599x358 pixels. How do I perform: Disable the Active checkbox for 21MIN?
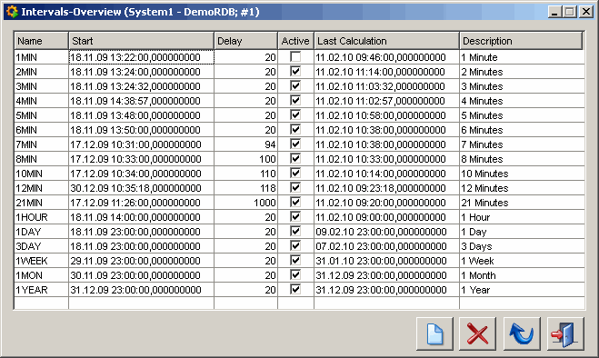pyautogui.click(x=295, y=202)
